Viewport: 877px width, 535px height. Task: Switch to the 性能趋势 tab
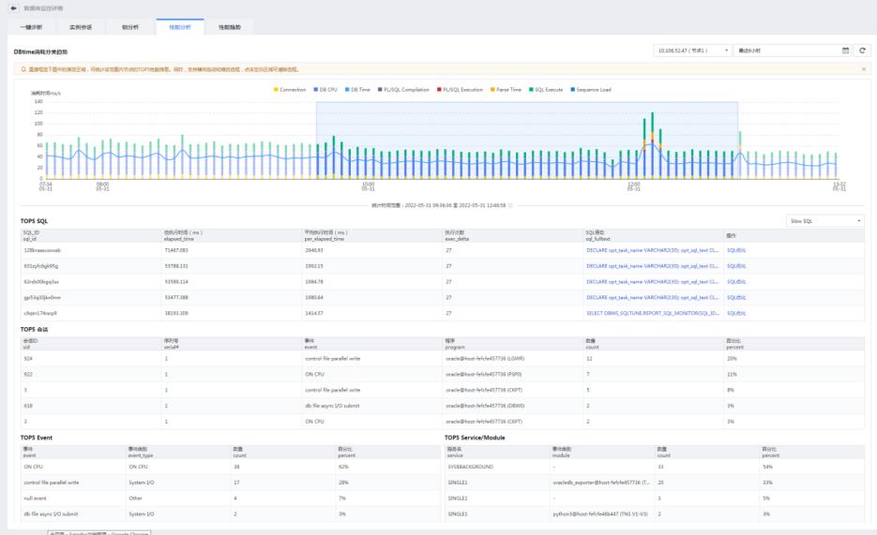tap(229, 27)
